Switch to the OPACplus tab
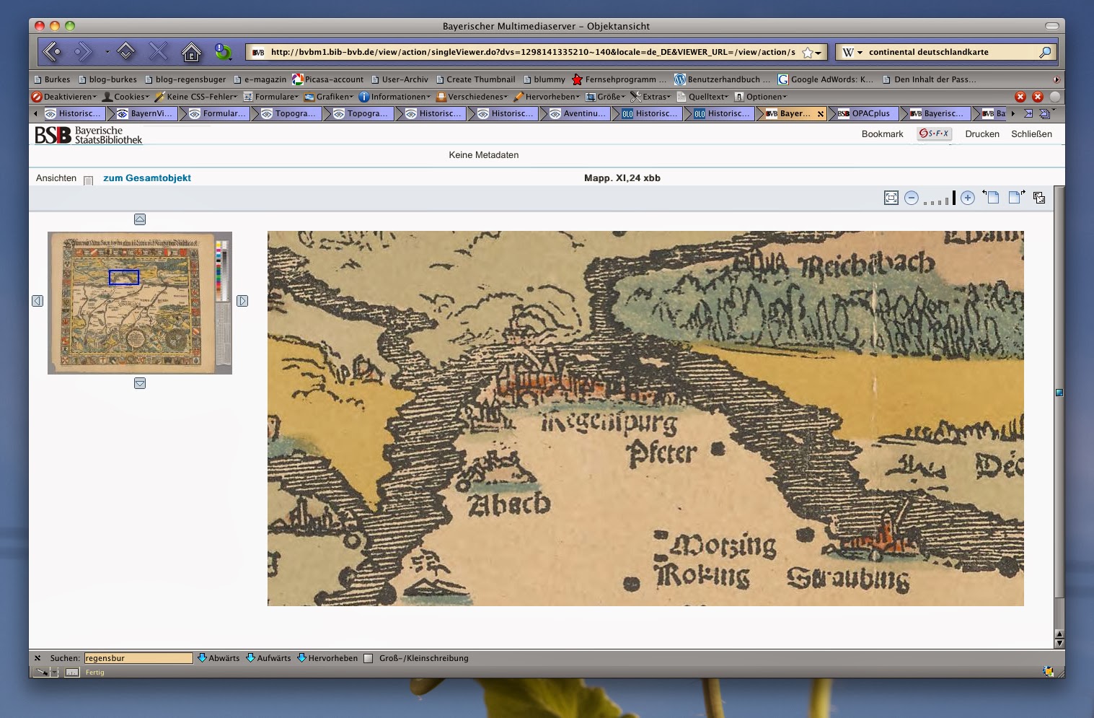The width and height of the screenshot is (1094, 718). [864, 113]
